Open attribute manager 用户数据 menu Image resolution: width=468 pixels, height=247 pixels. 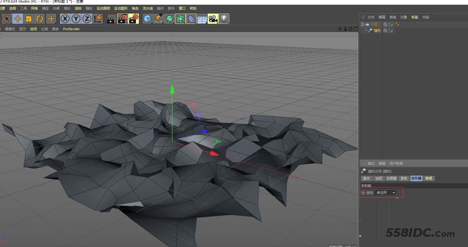click(x=396, y=163)
